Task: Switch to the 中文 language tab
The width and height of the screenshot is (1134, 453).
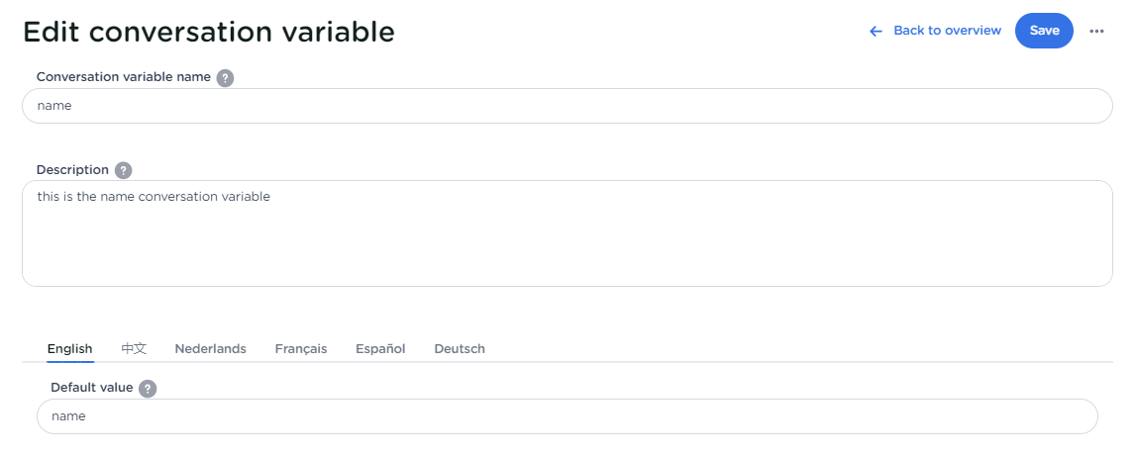Action: tap(134, 349)
